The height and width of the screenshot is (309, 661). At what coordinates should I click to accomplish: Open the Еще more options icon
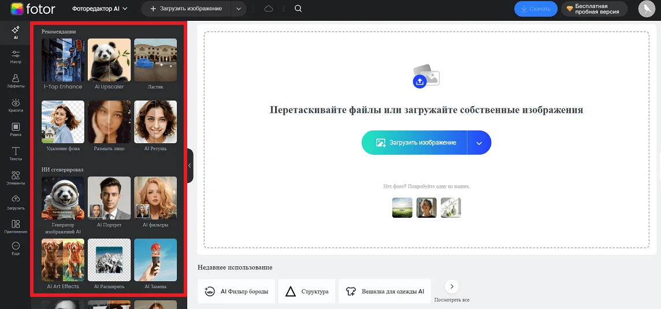[16, 249]
